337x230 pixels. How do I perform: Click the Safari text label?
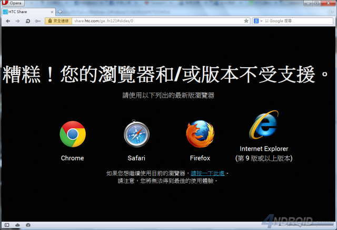click(136, 158)
